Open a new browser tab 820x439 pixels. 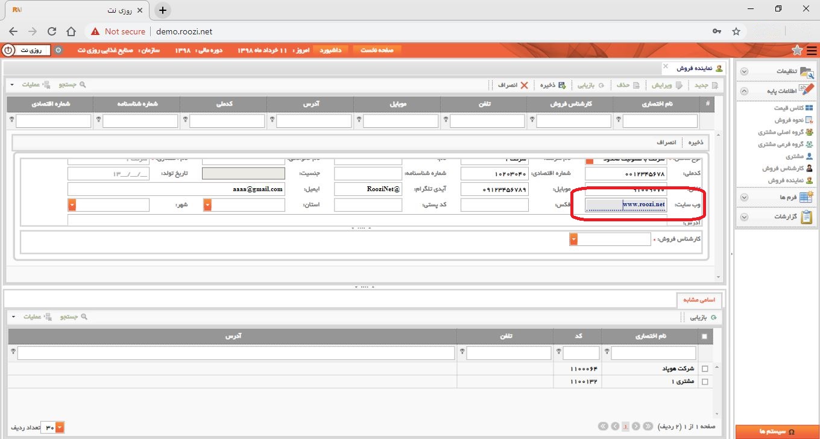[163, 10]
